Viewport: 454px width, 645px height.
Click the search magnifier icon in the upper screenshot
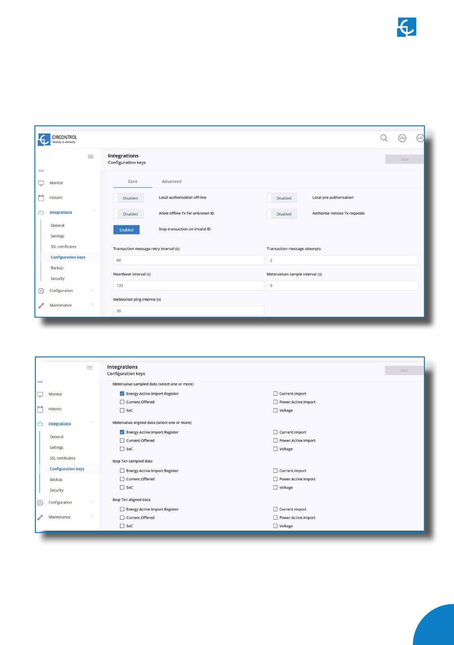click(x=384, y=138)
